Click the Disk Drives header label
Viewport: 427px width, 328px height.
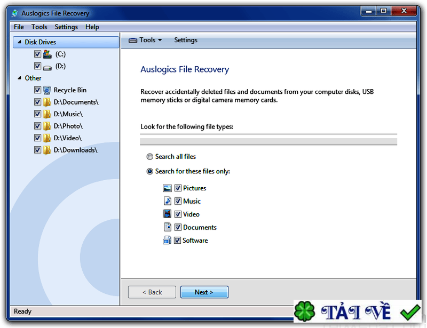41,42
